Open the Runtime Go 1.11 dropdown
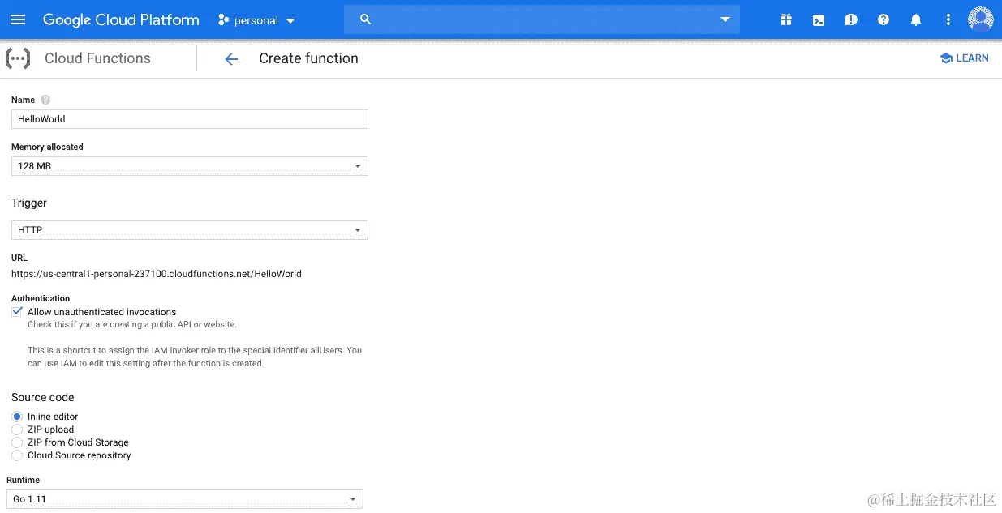This screenshot has height=513, width=1002. coord(185,499)
